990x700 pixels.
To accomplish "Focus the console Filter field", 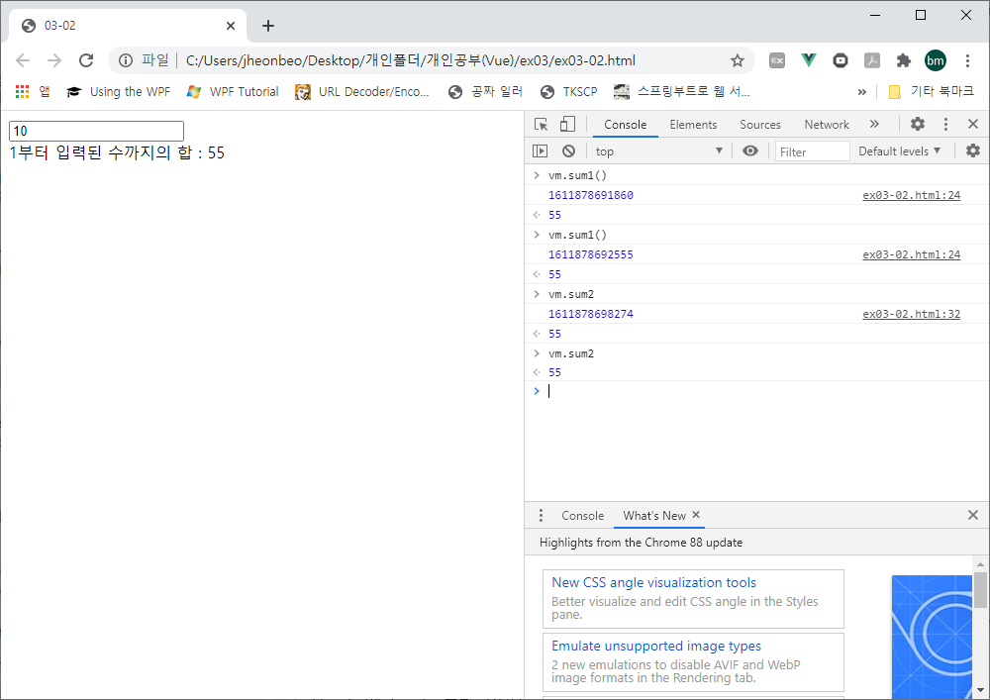I will pyautogui.click(x=812, y=151).
